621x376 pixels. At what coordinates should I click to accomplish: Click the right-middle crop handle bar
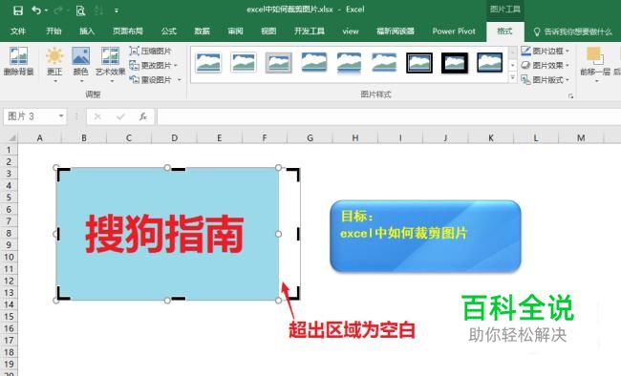tap(298, 234)
